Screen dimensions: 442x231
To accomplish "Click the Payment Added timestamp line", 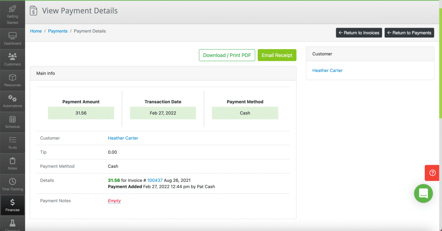I will (161, 187).
